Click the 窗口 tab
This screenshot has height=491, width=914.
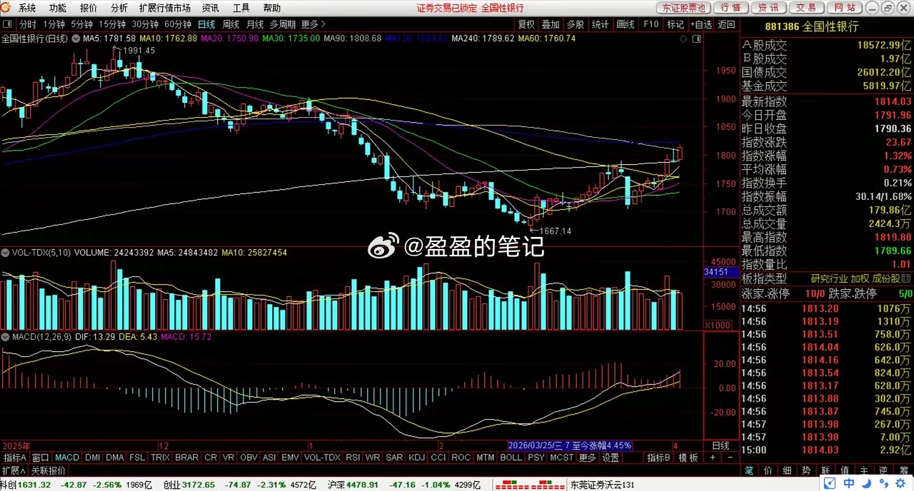tap(40, 457)
